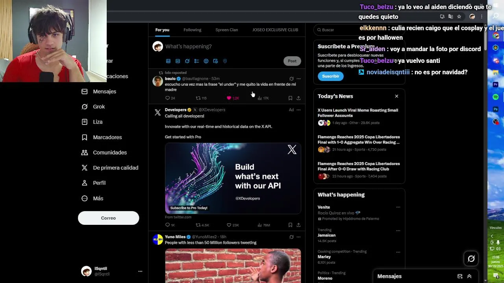Close the Today's News panel

tap(397, 96)
